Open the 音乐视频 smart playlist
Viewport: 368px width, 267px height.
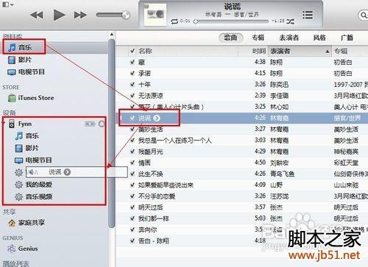point(34,196)
